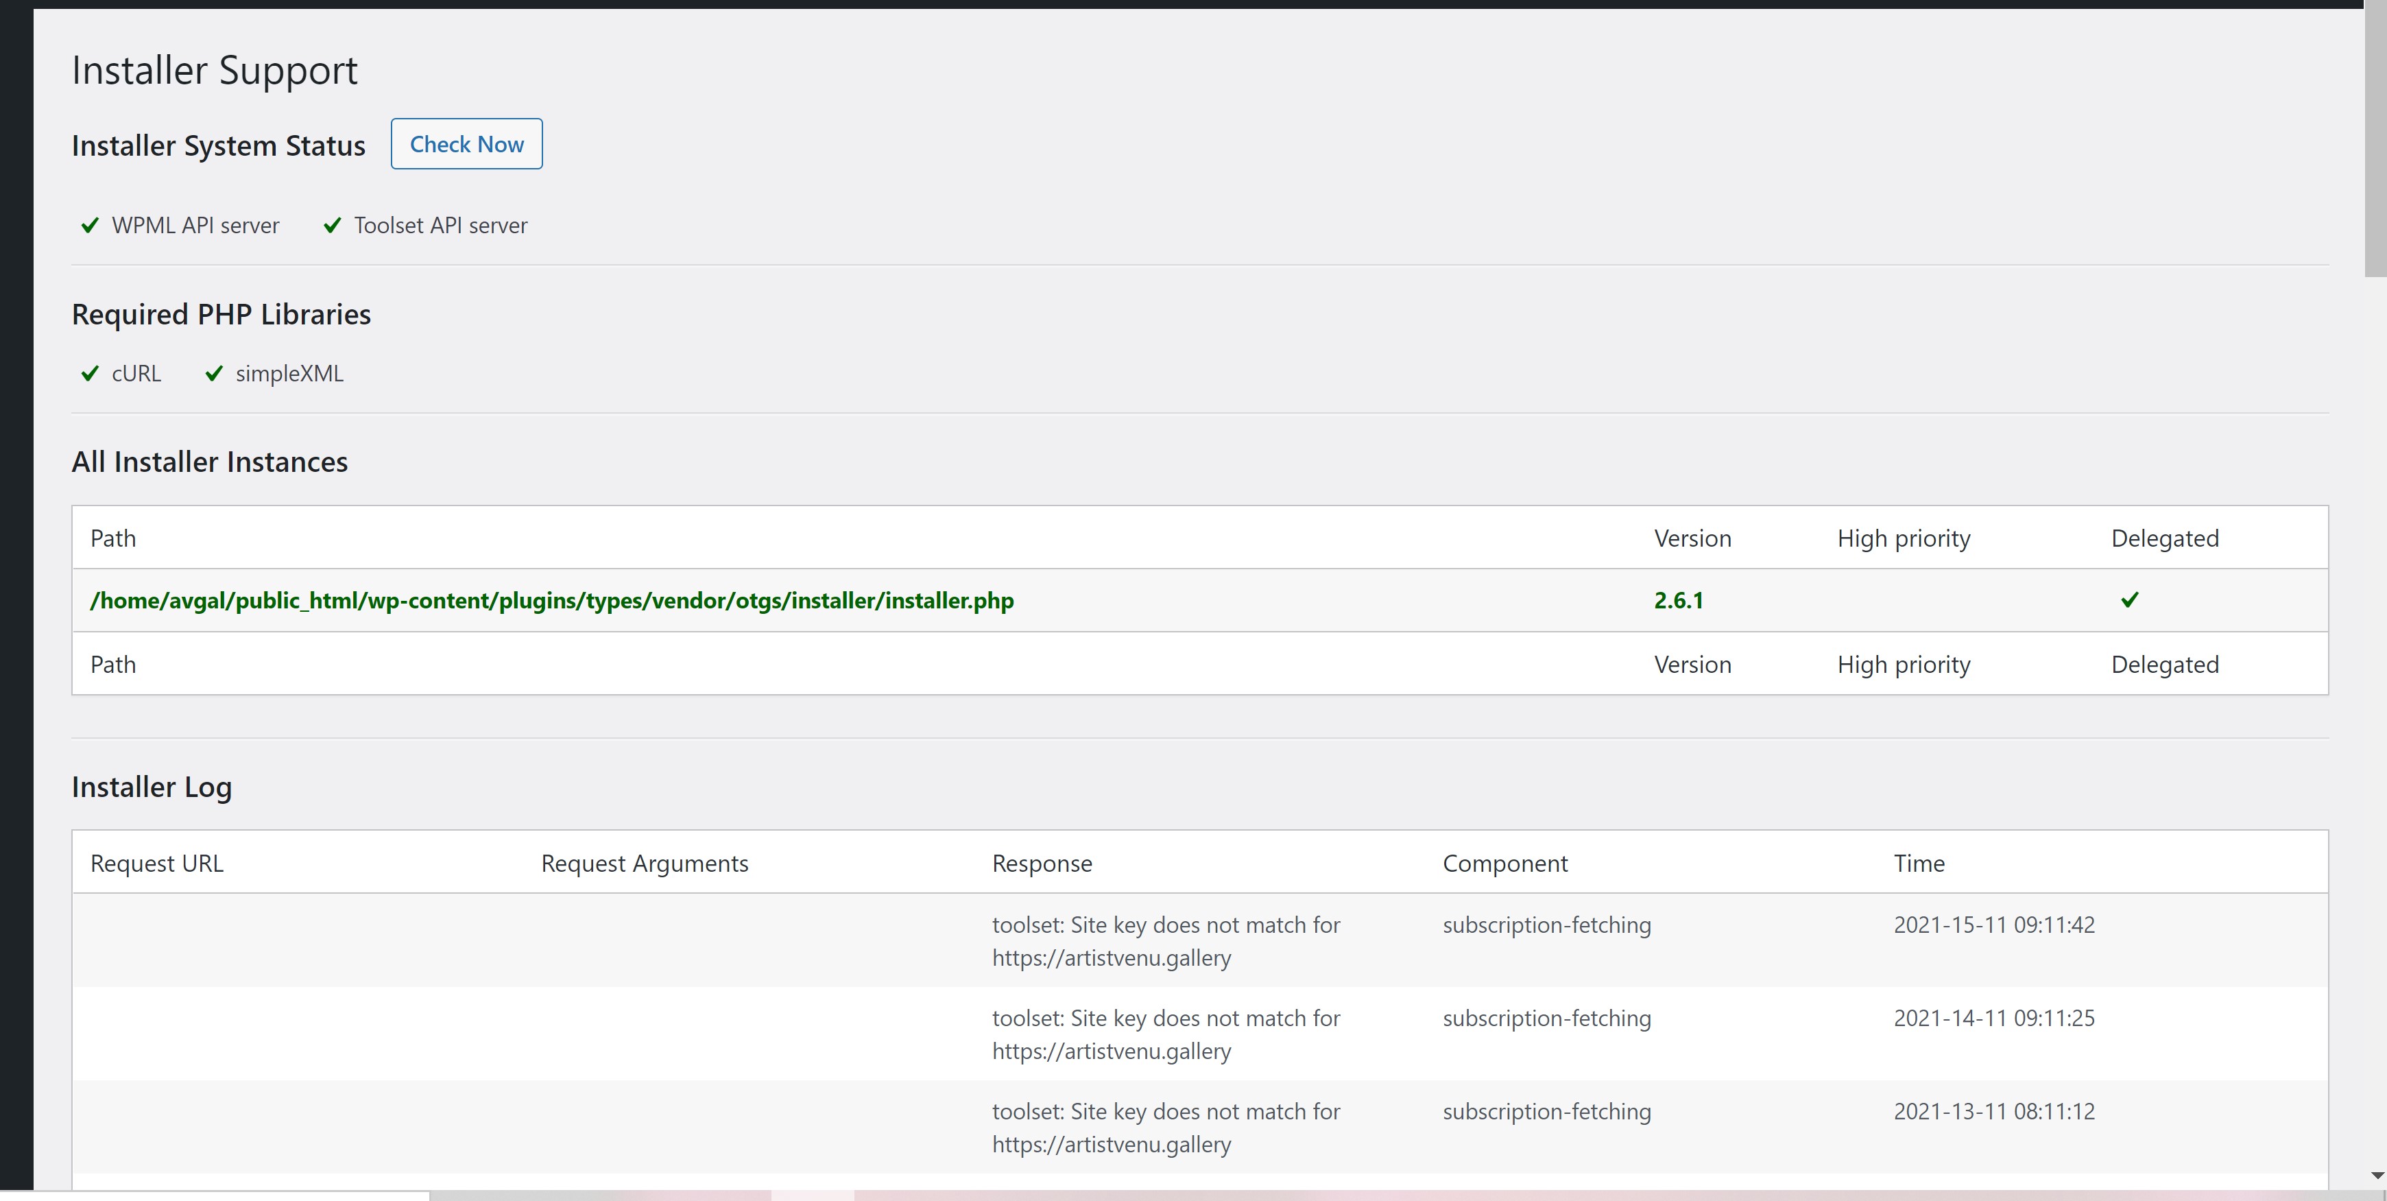The width and height of the screenshot is (2387, 1201).
Task: Click "subscription-fetching" in the 2021-13-11 08:11:12 row
Action: coord(1548,1112)
